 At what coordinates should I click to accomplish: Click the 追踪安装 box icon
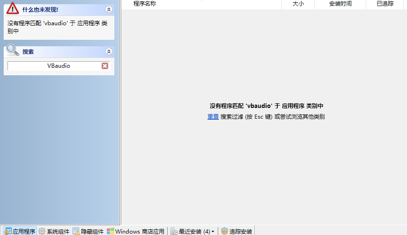pyautogui.click(x=224, y=231)
